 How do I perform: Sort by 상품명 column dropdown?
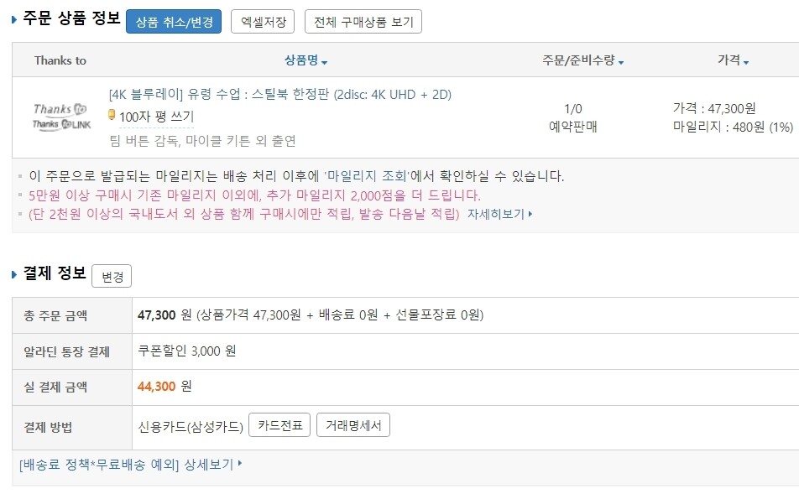click(x=305, y=60)
